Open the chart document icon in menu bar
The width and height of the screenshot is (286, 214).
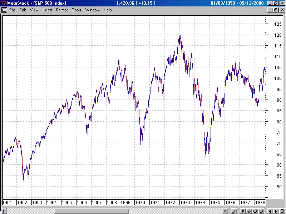pyautogui.click(x=4, y=10)
